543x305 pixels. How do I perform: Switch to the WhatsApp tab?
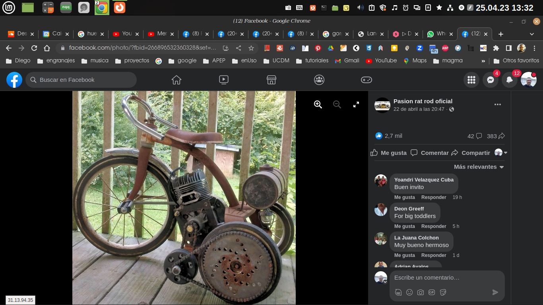tap(437, 34)
